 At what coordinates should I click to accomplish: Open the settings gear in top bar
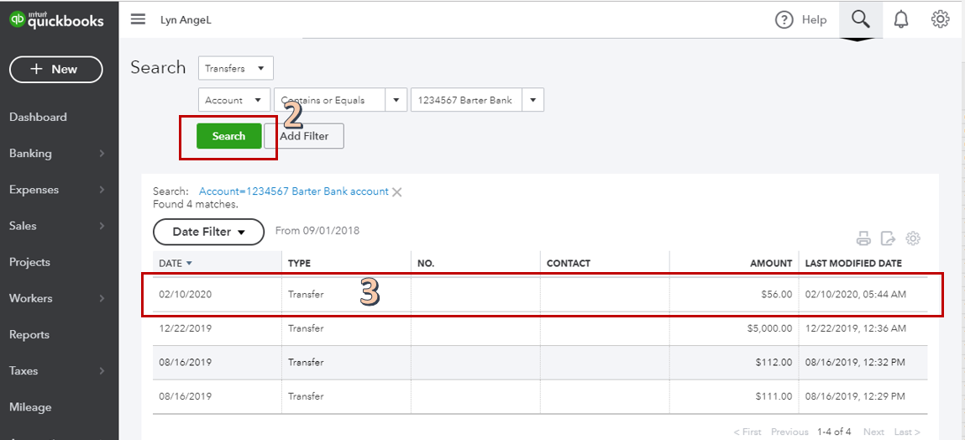[940, 19]
